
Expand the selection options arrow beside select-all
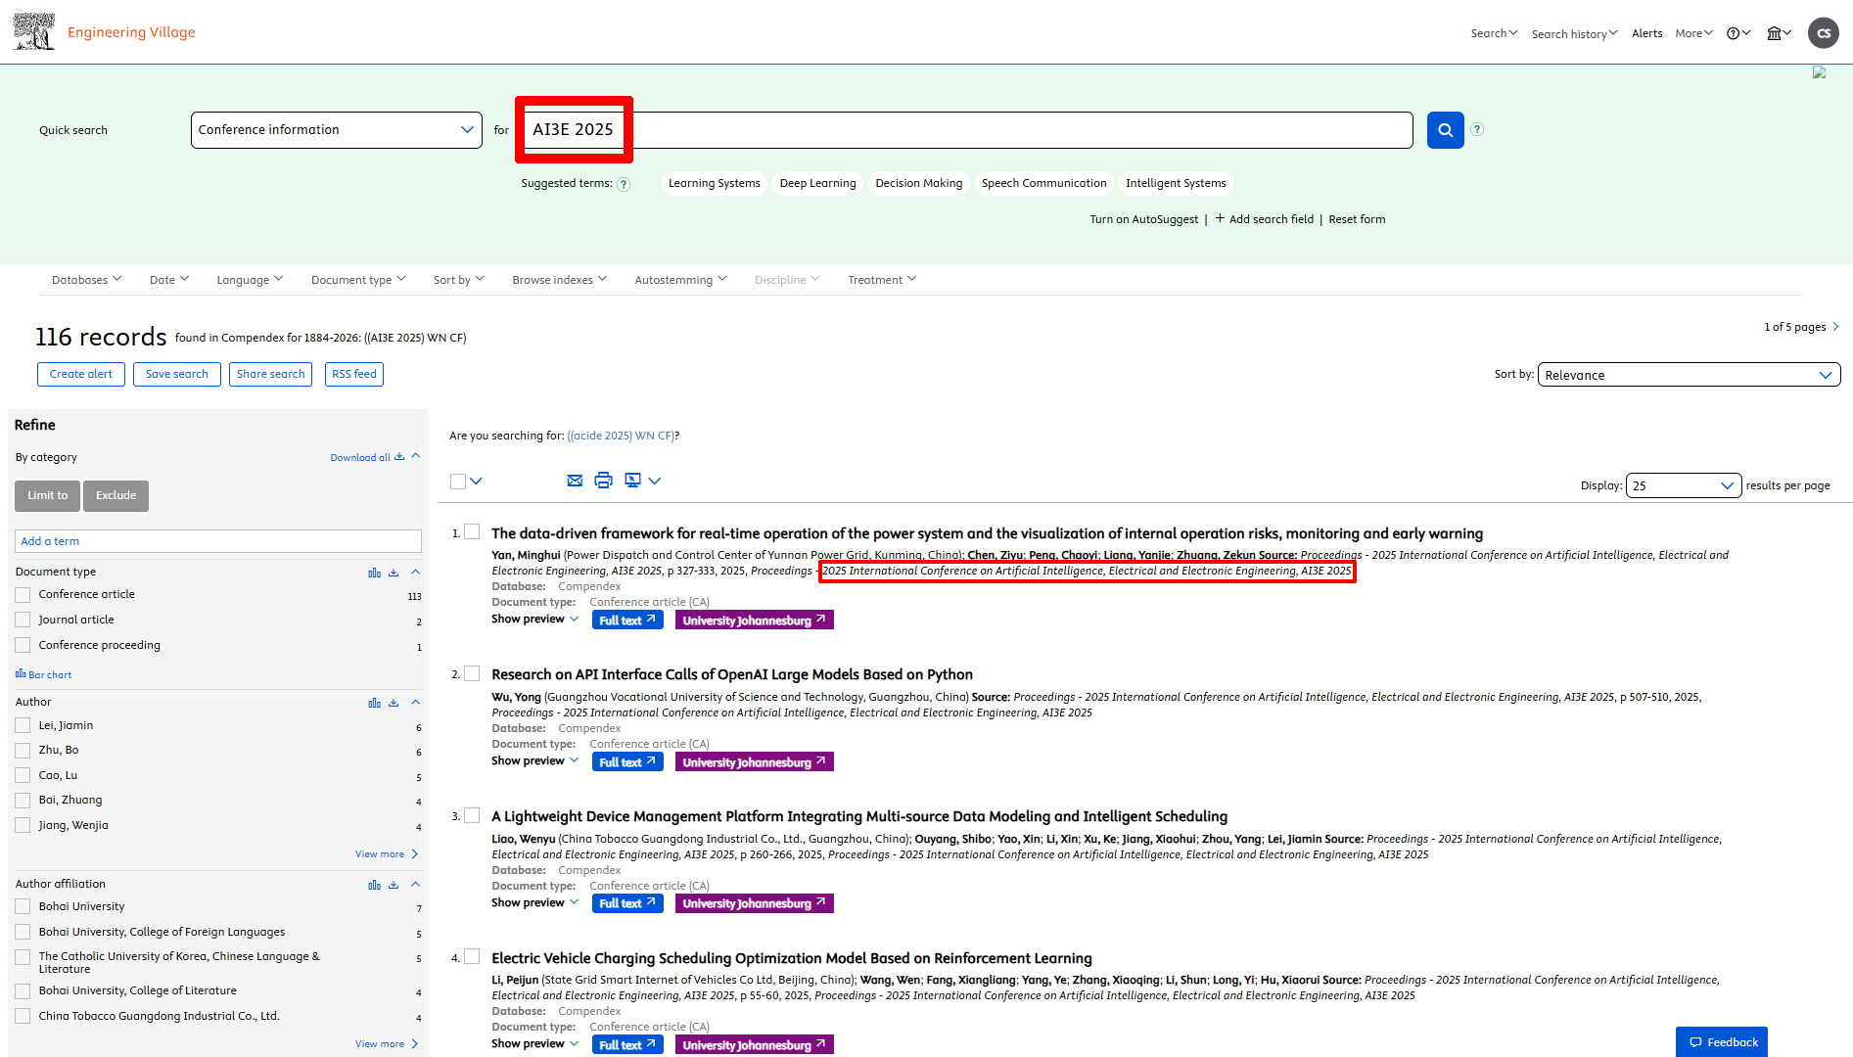[477, 482]
